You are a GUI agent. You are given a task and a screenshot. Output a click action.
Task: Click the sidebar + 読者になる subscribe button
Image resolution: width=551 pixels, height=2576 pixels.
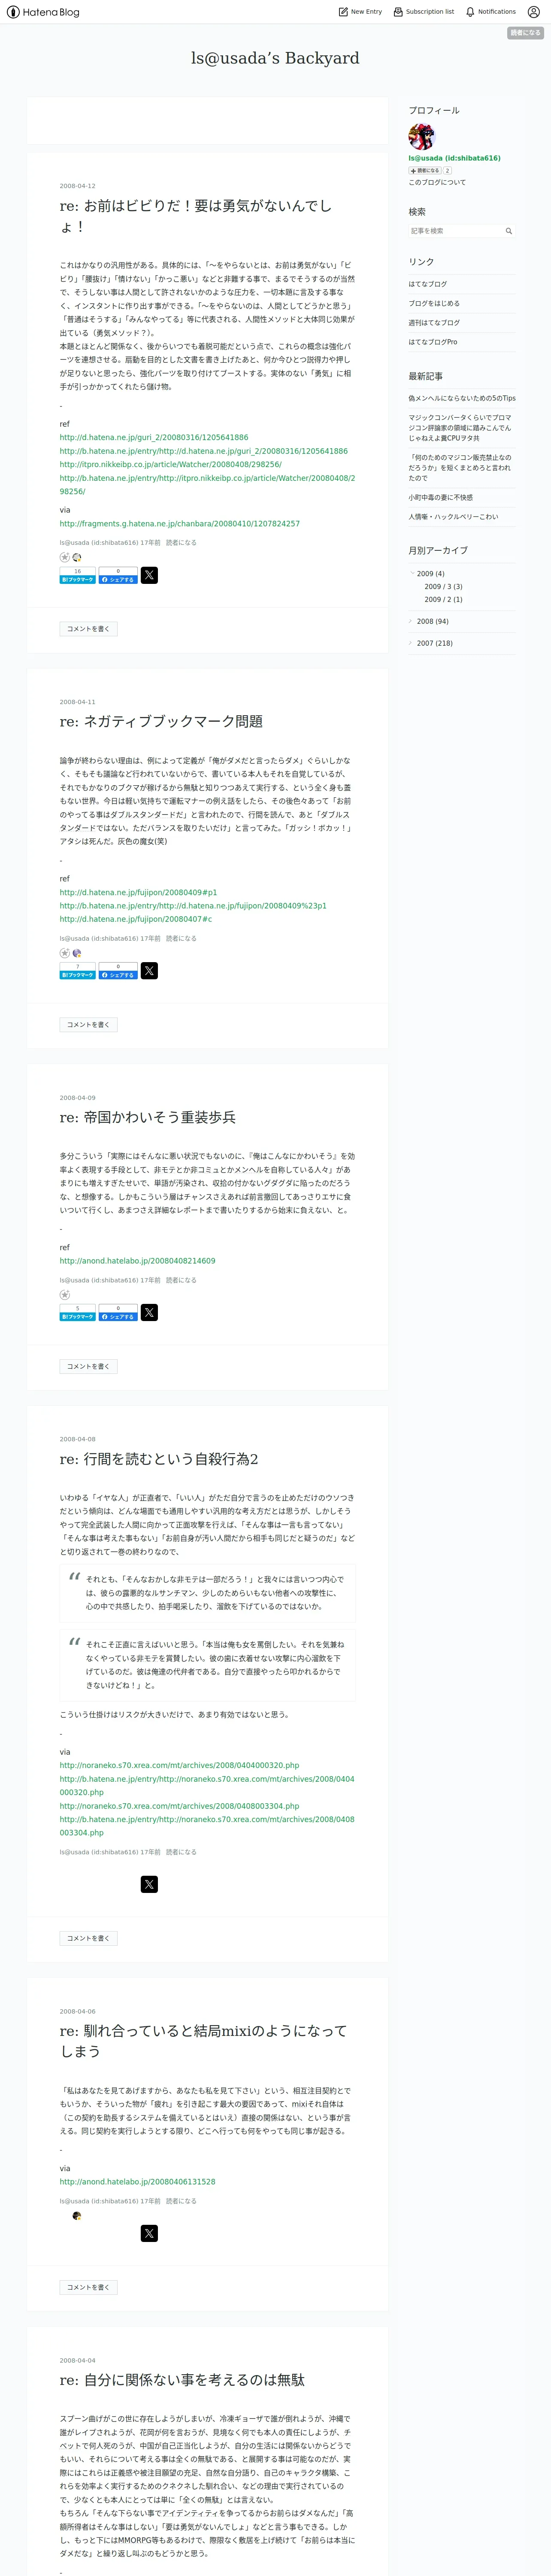pyautogui.click(x=425, y=171)
